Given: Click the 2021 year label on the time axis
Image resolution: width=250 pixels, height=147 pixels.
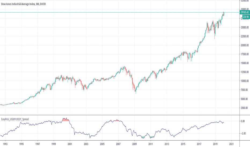Looking at the screenshot, I should click(231, 144).
